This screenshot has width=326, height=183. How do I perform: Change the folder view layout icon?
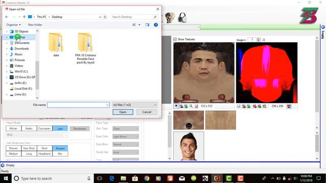(x=134, y=25)
